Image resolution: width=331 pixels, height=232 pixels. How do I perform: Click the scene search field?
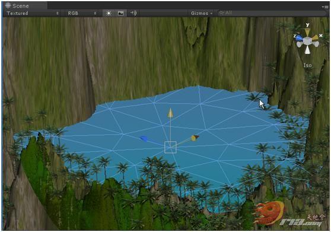tap(272, 13)
